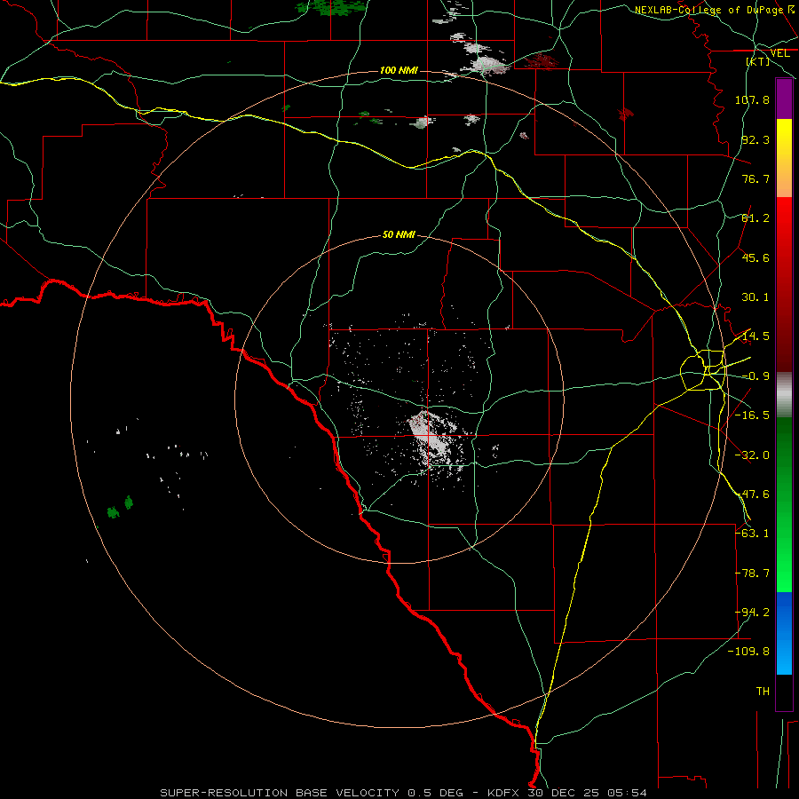Click the two green echoes in southwest
Screen dimensions: 799x799
click(120, 508)
